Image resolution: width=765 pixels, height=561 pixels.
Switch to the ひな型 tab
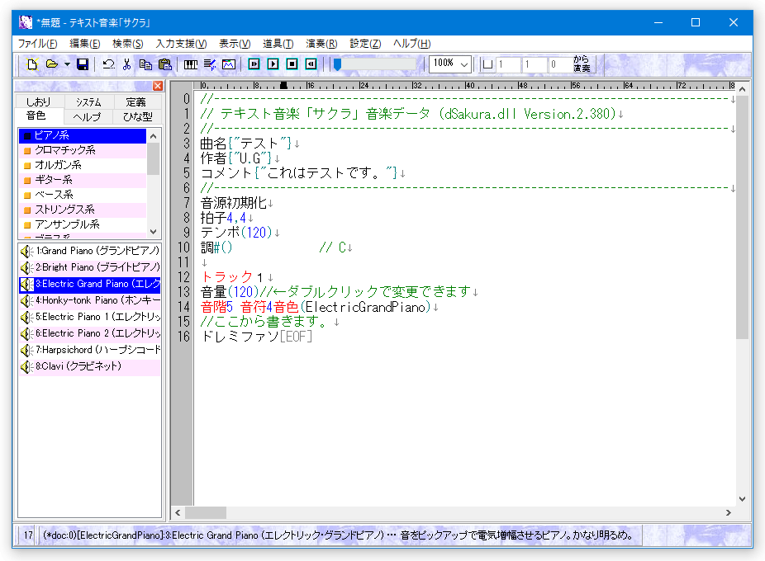click(138, 117)
